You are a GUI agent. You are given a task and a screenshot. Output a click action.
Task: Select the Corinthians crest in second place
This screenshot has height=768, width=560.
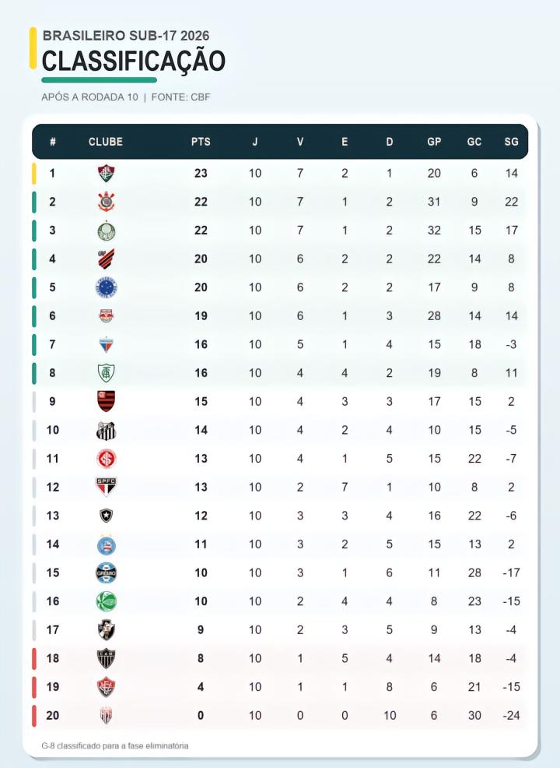tap(106, 201)
